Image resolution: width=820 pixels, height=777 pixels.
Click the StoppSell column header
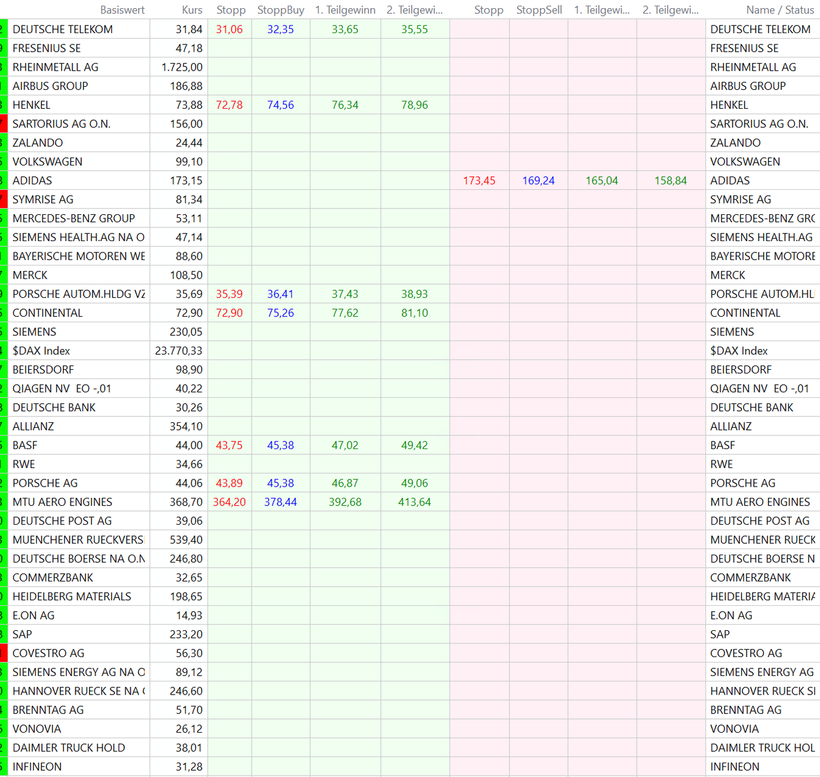[538, 10]
